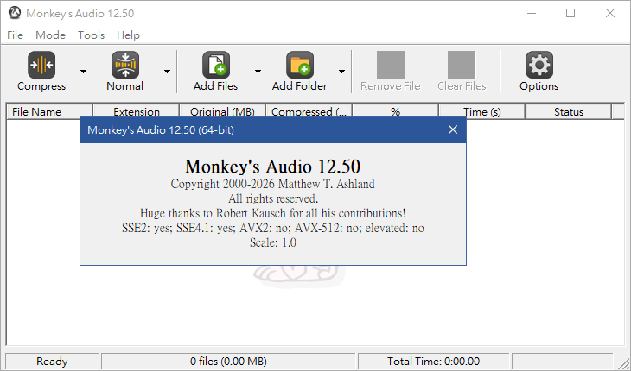Viewport: 631px width, 371px height.
Task: Click the Normal compression level icon
Action: tap(125, 65)
